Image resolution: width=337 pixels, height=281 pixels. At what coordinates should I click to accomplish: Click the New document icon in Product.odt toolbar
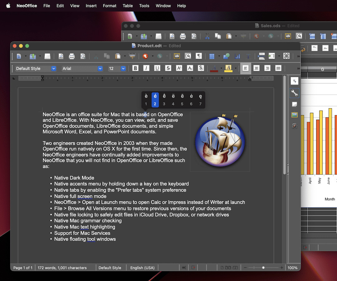click(19, 56)
